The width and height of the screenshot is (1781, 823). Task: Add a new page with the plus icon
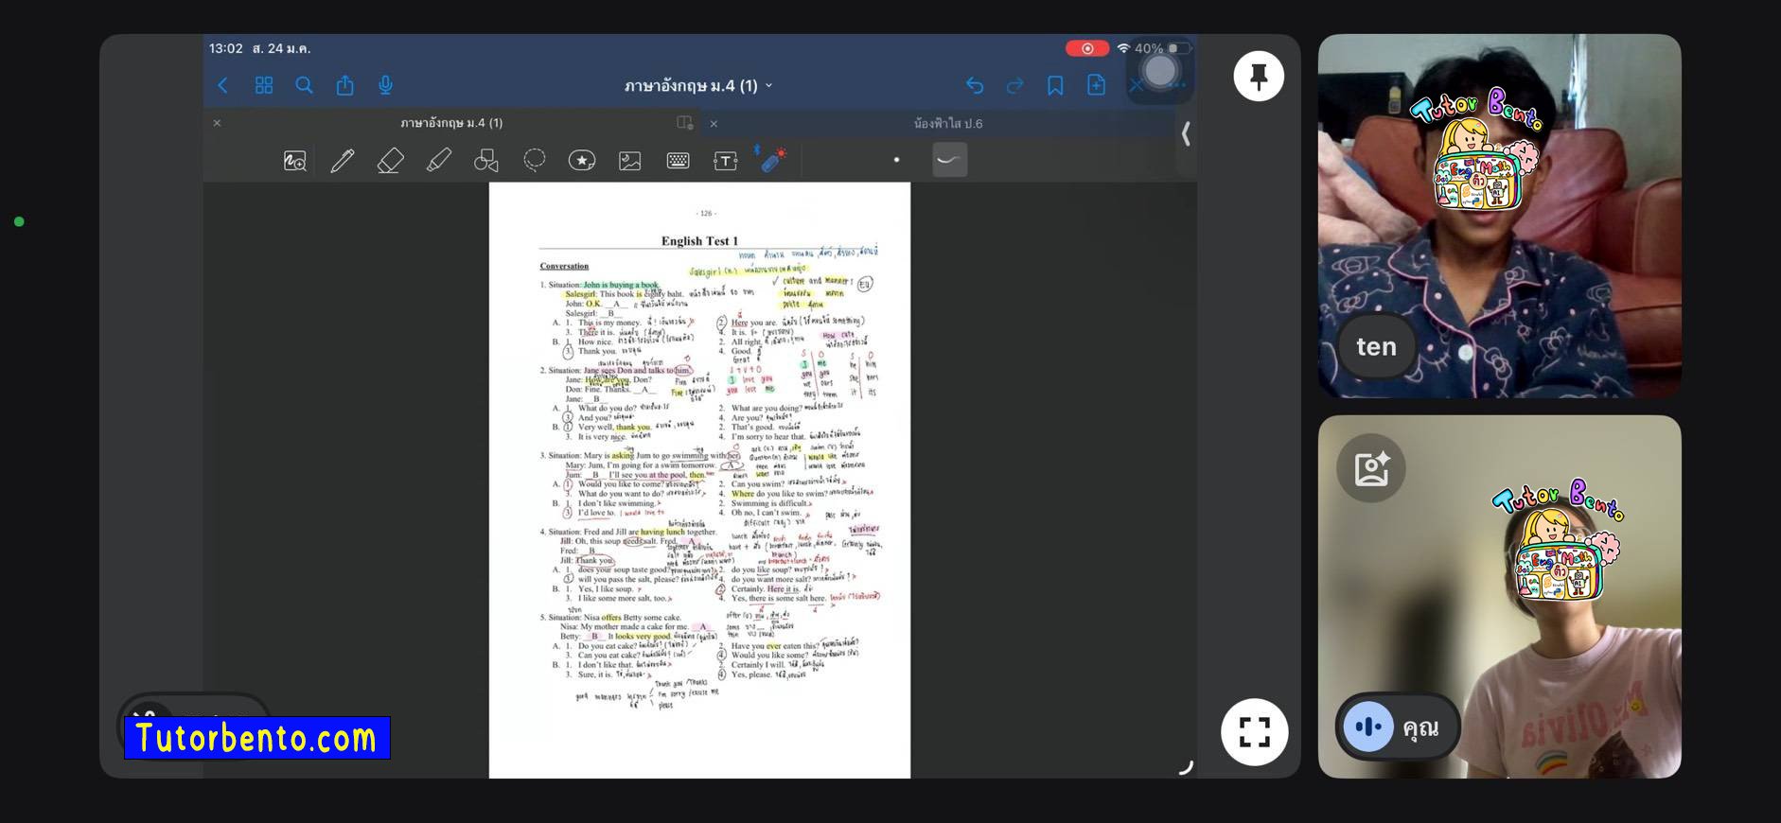pyautogui.click(x=1096, y=85)
